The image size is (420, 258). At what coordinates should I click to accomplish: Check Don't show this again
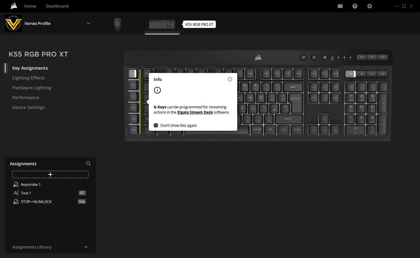coord(156,125)
